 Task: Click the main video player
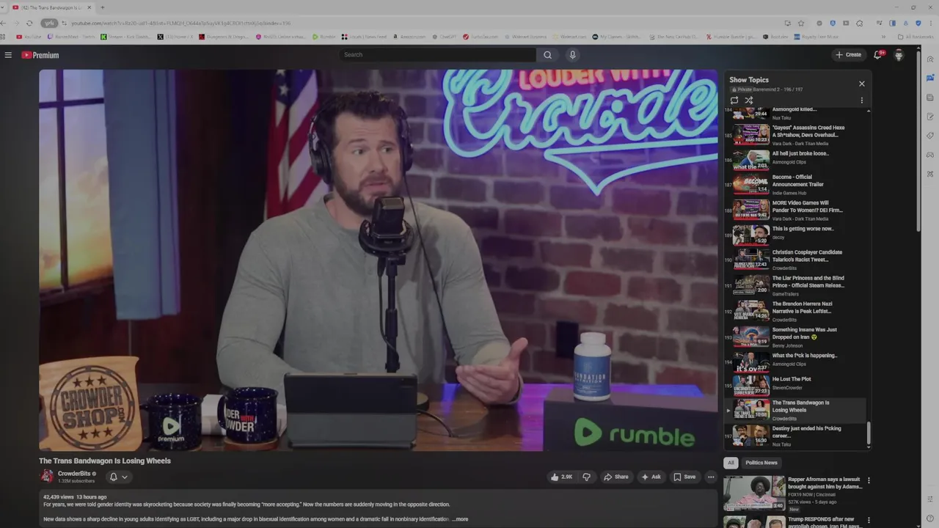(x=379, y=260)
